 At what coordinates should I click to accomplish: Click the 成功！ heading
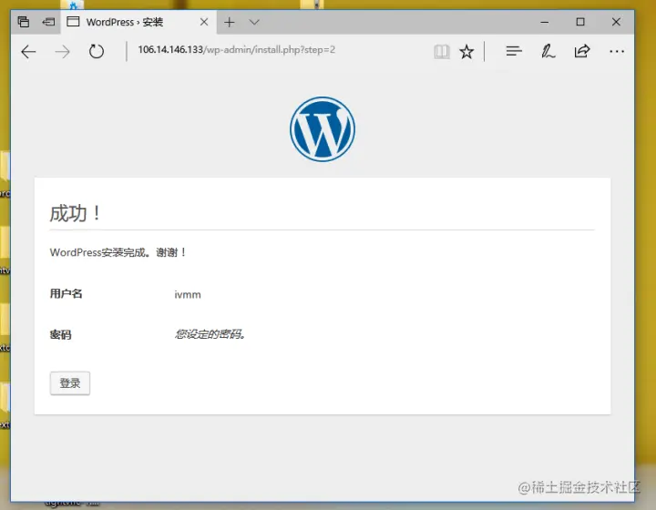[76, 213]
